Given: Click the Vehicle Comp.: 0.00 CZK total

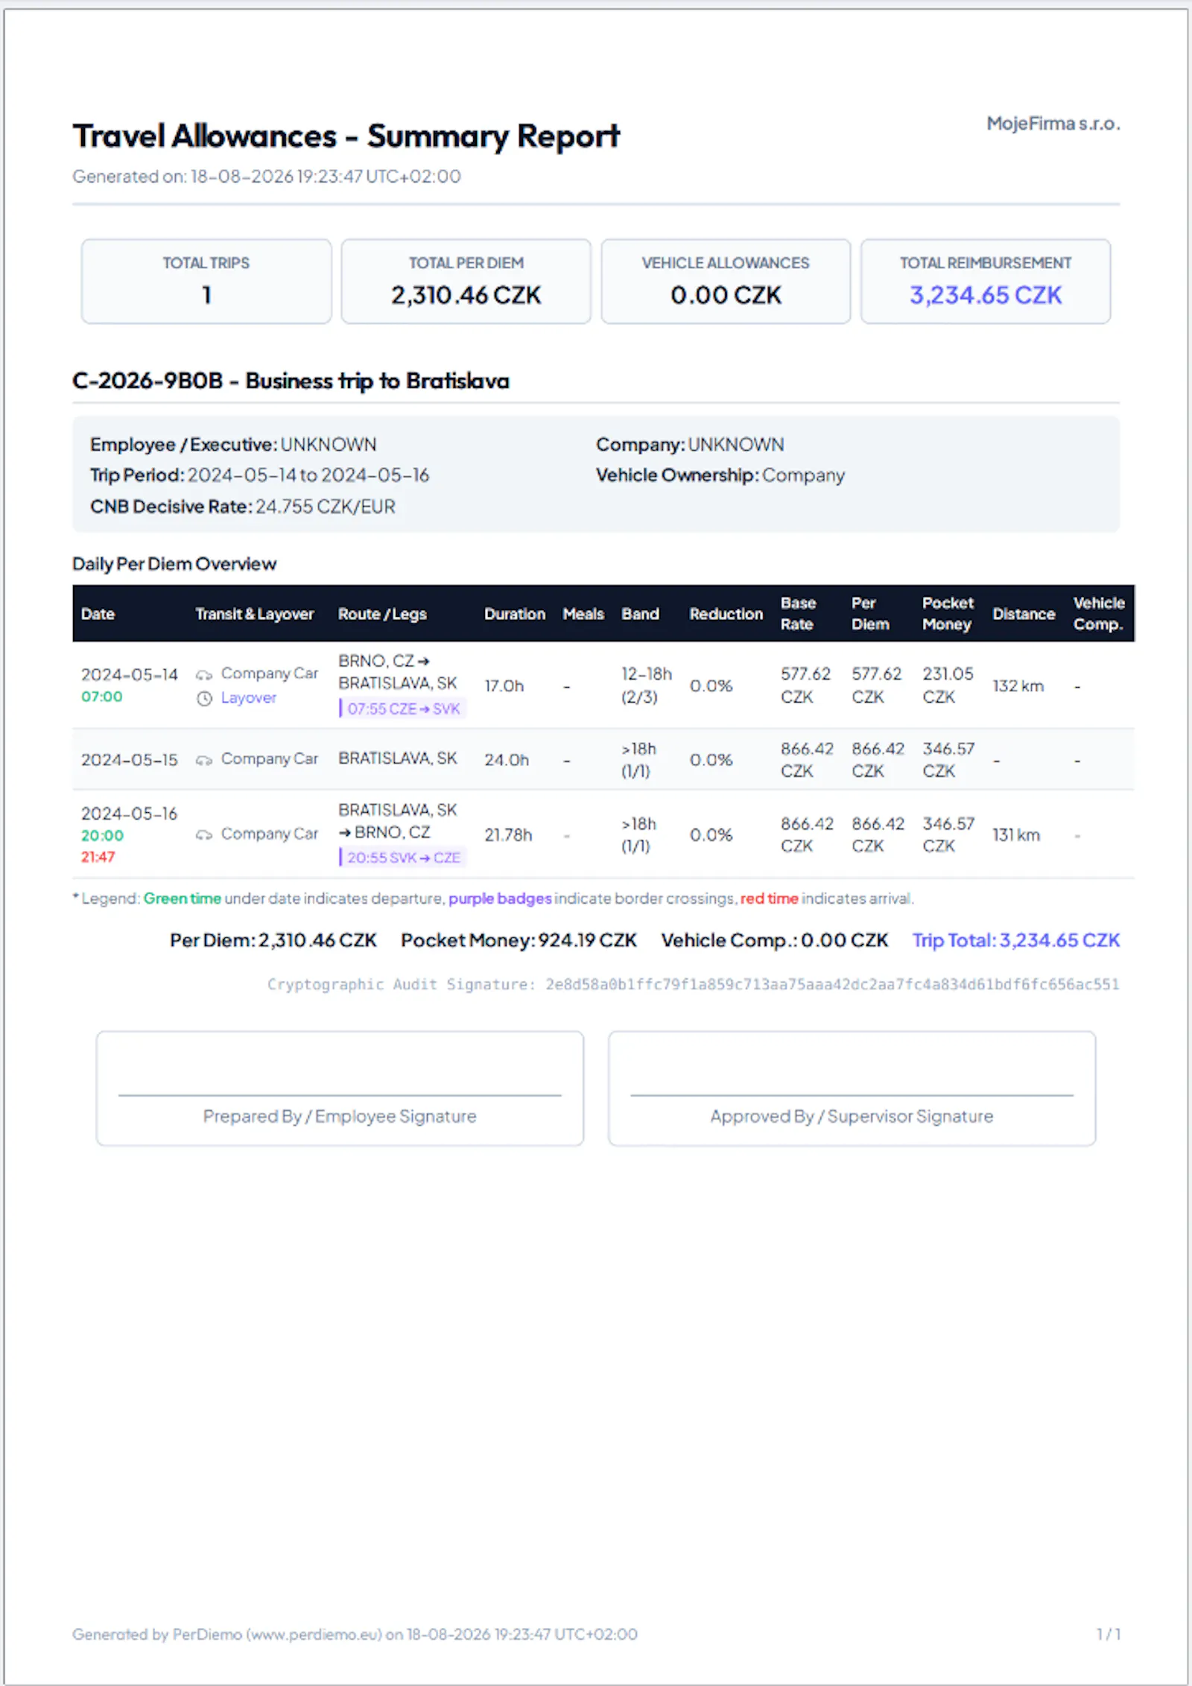Looking at the screenshot, I should coord(775,940).
